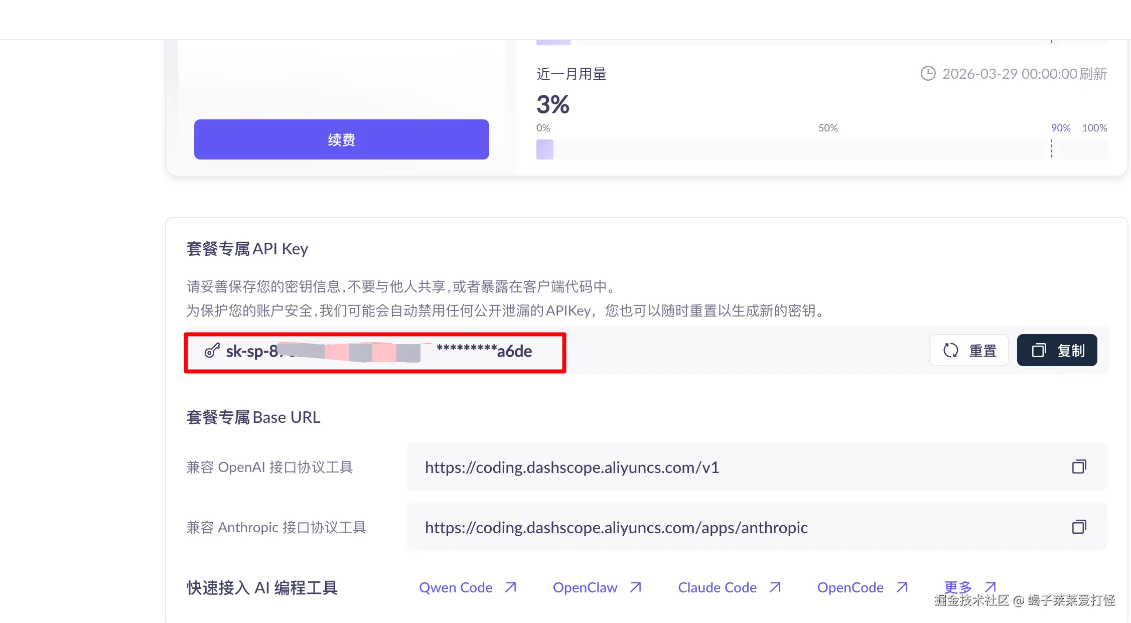Select the URL ending in /apps/anthropic

coord(616,528)
